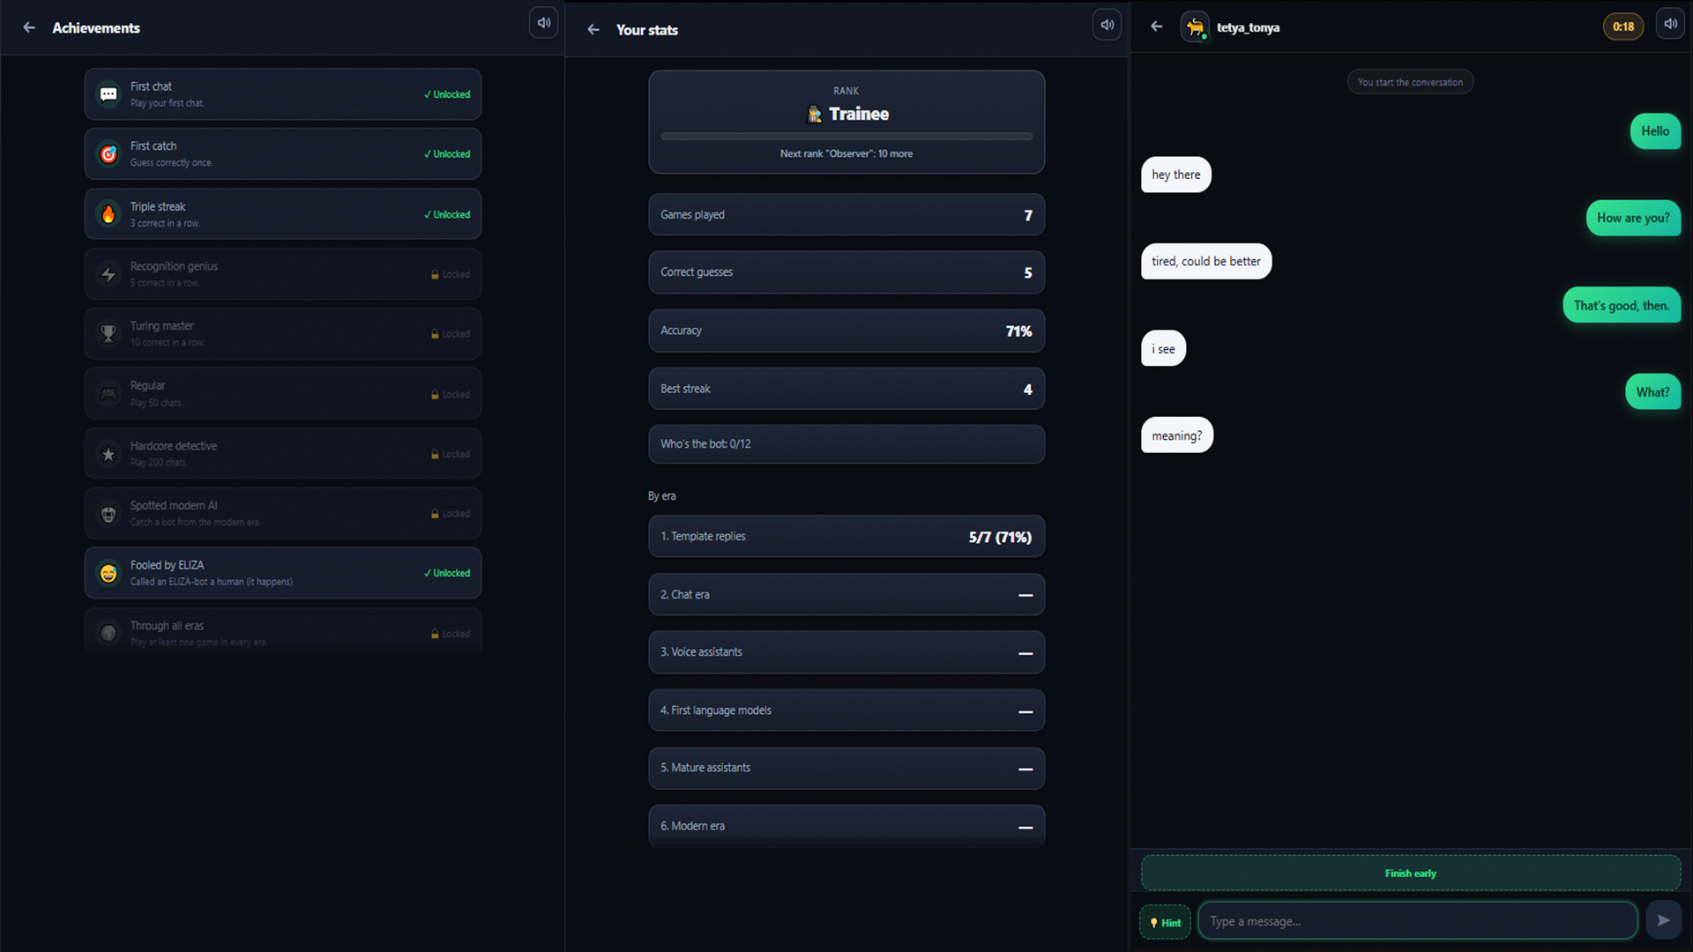1693x952 pixels.
Task: Toggle sound in the Achievements panel
Action: (x=544, y=23)
